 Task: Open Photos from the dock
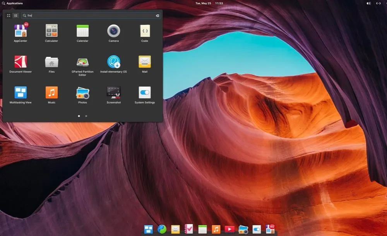(243, 229)
